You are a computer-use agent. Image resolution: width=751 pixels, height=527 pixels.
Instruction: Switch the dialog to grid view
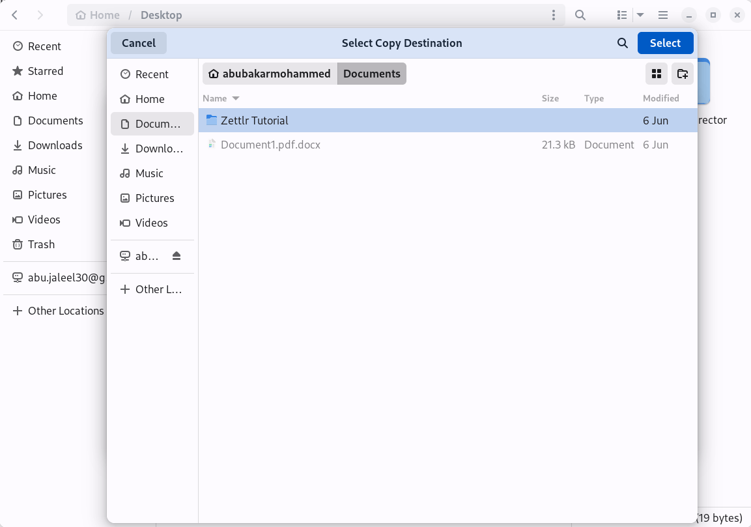coord(656,74)
